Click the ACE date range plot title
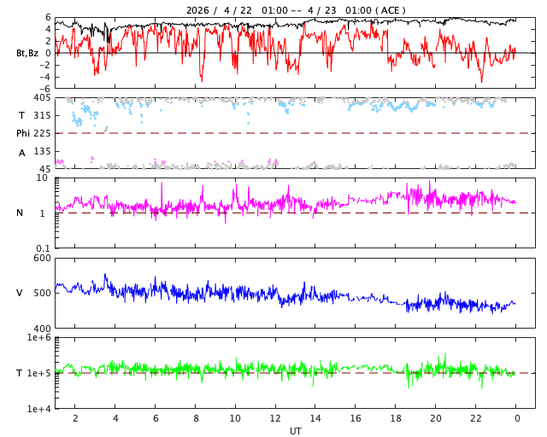The height and width of the screenshot is (437, 547). click(x=296, y=10)
